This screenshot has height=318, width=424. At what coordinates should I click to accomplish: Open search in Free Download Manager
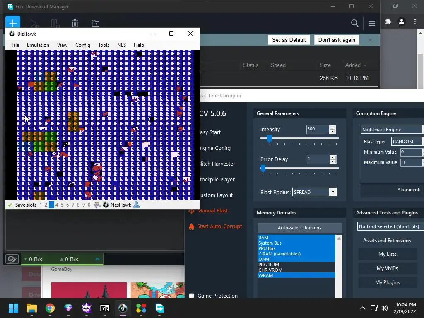(354, 23)
